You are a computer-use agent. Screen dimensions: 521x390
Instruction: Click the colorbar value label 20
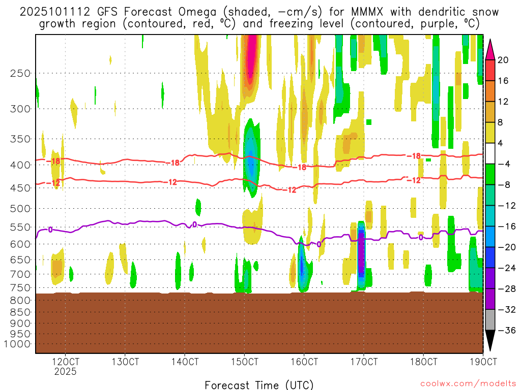[x=503, y=60]
